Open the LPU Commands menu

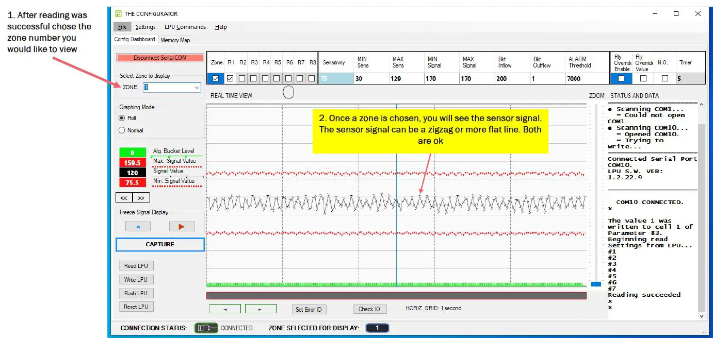pos(185,27)
